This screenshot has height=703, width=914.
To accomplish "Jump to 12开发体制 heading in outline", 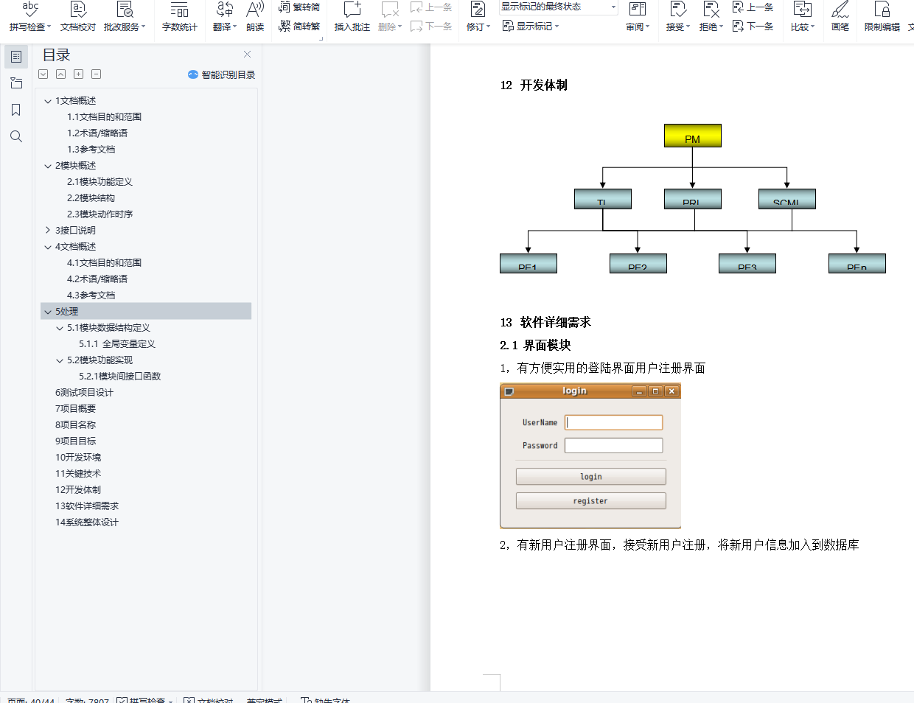I will [x=78, y=490].
